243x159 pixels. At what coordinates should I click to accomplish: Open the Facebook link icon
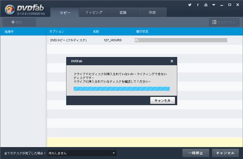(x=198, y=5)
